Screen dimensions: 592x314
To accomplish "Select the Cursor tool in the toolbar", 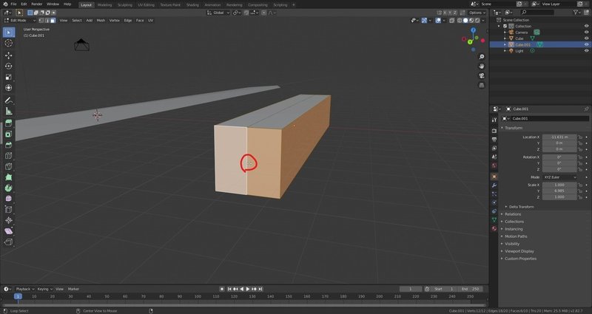I will [x=8, y=43].
